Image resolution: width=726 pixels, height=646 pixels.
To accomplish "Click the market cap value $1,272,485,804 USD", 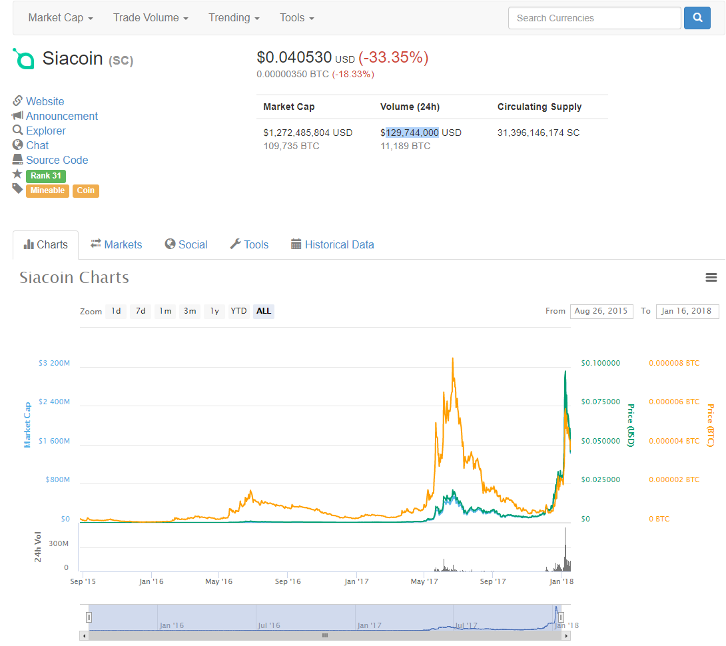I will click(308, 133).
